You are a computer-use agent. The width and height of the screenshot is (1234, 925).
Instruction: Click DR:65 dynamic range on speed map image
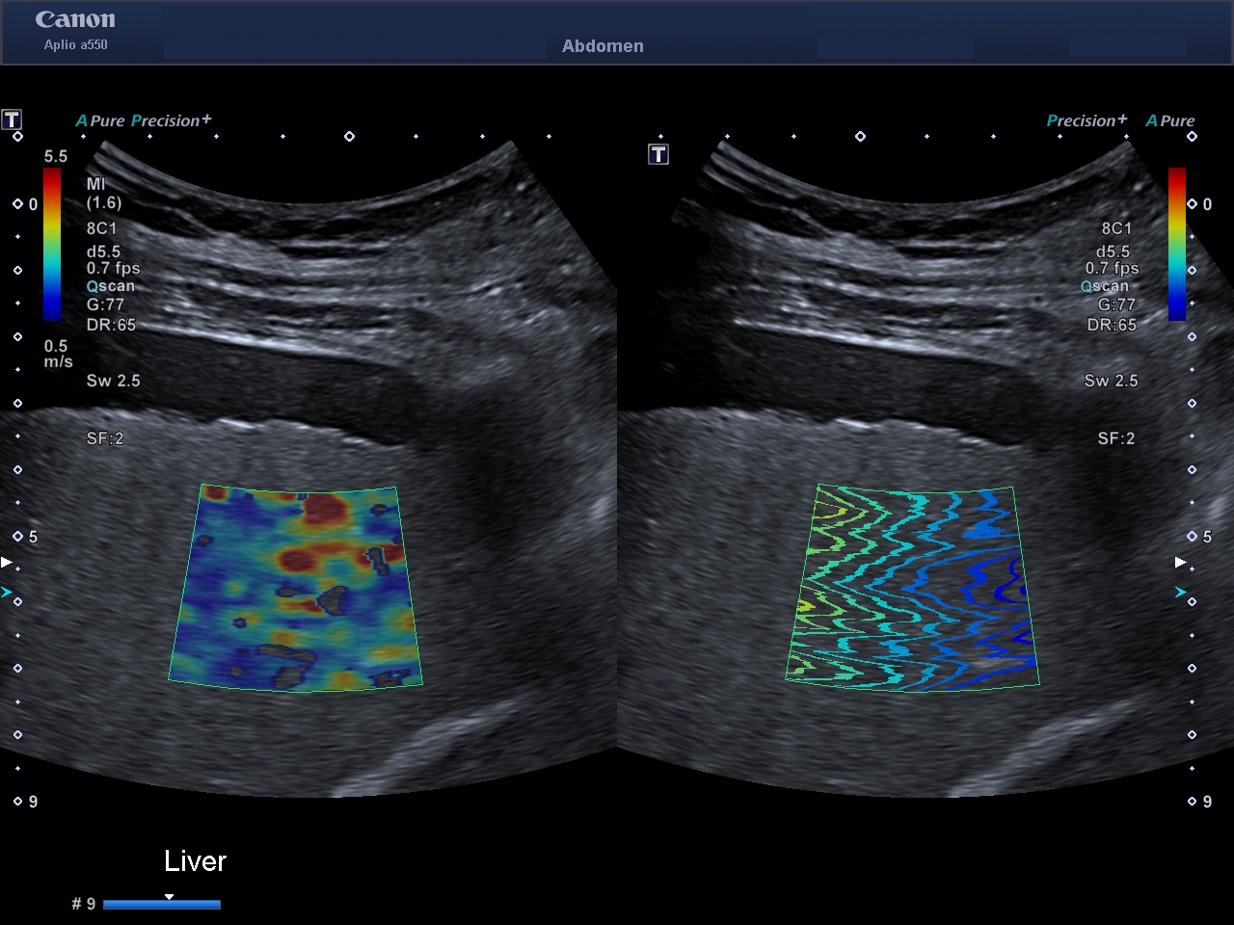pyautogui.click(x=111, y=325)
